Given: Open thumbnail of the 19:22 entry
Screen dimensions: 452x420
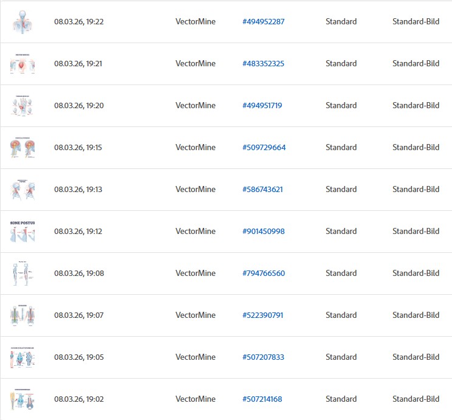Looking at the screenshot, I should pos(22,22).
